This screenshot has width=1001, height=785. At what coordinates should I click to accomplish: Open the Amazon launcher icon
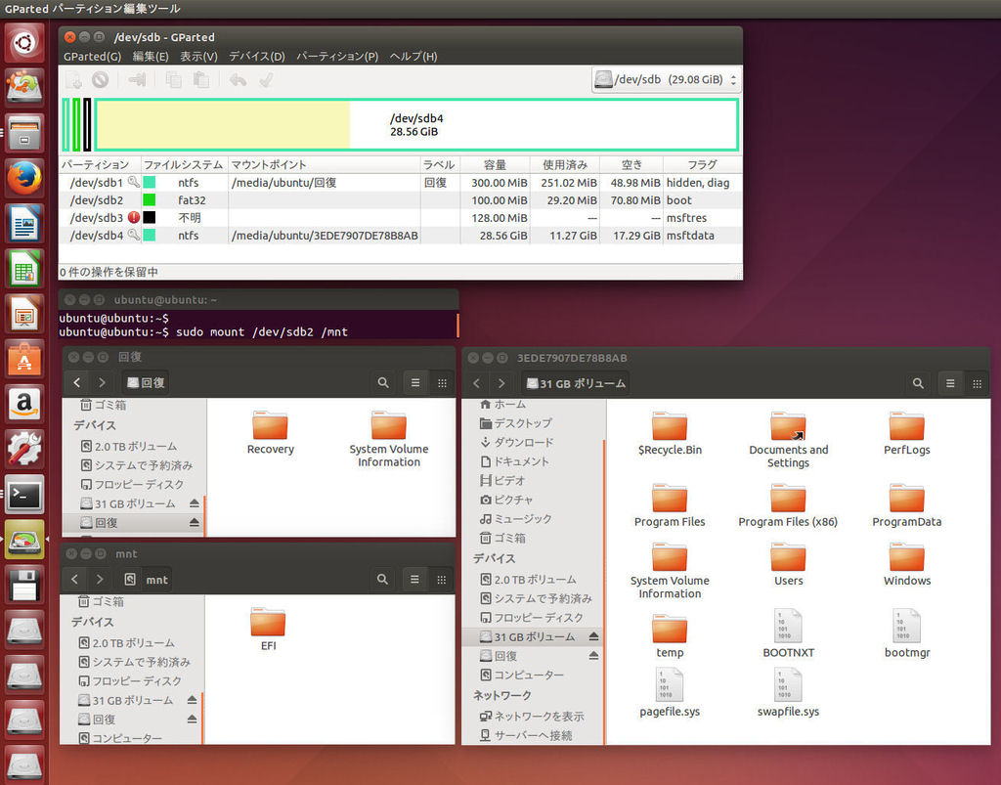tap(24, 404)
